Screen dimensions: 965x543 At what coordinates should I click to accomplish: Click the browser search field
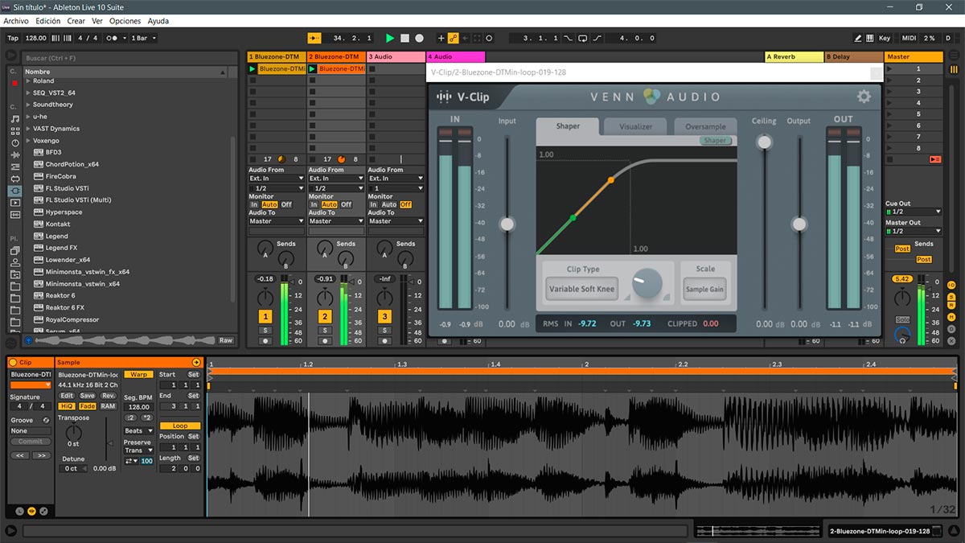coord(129,58)
